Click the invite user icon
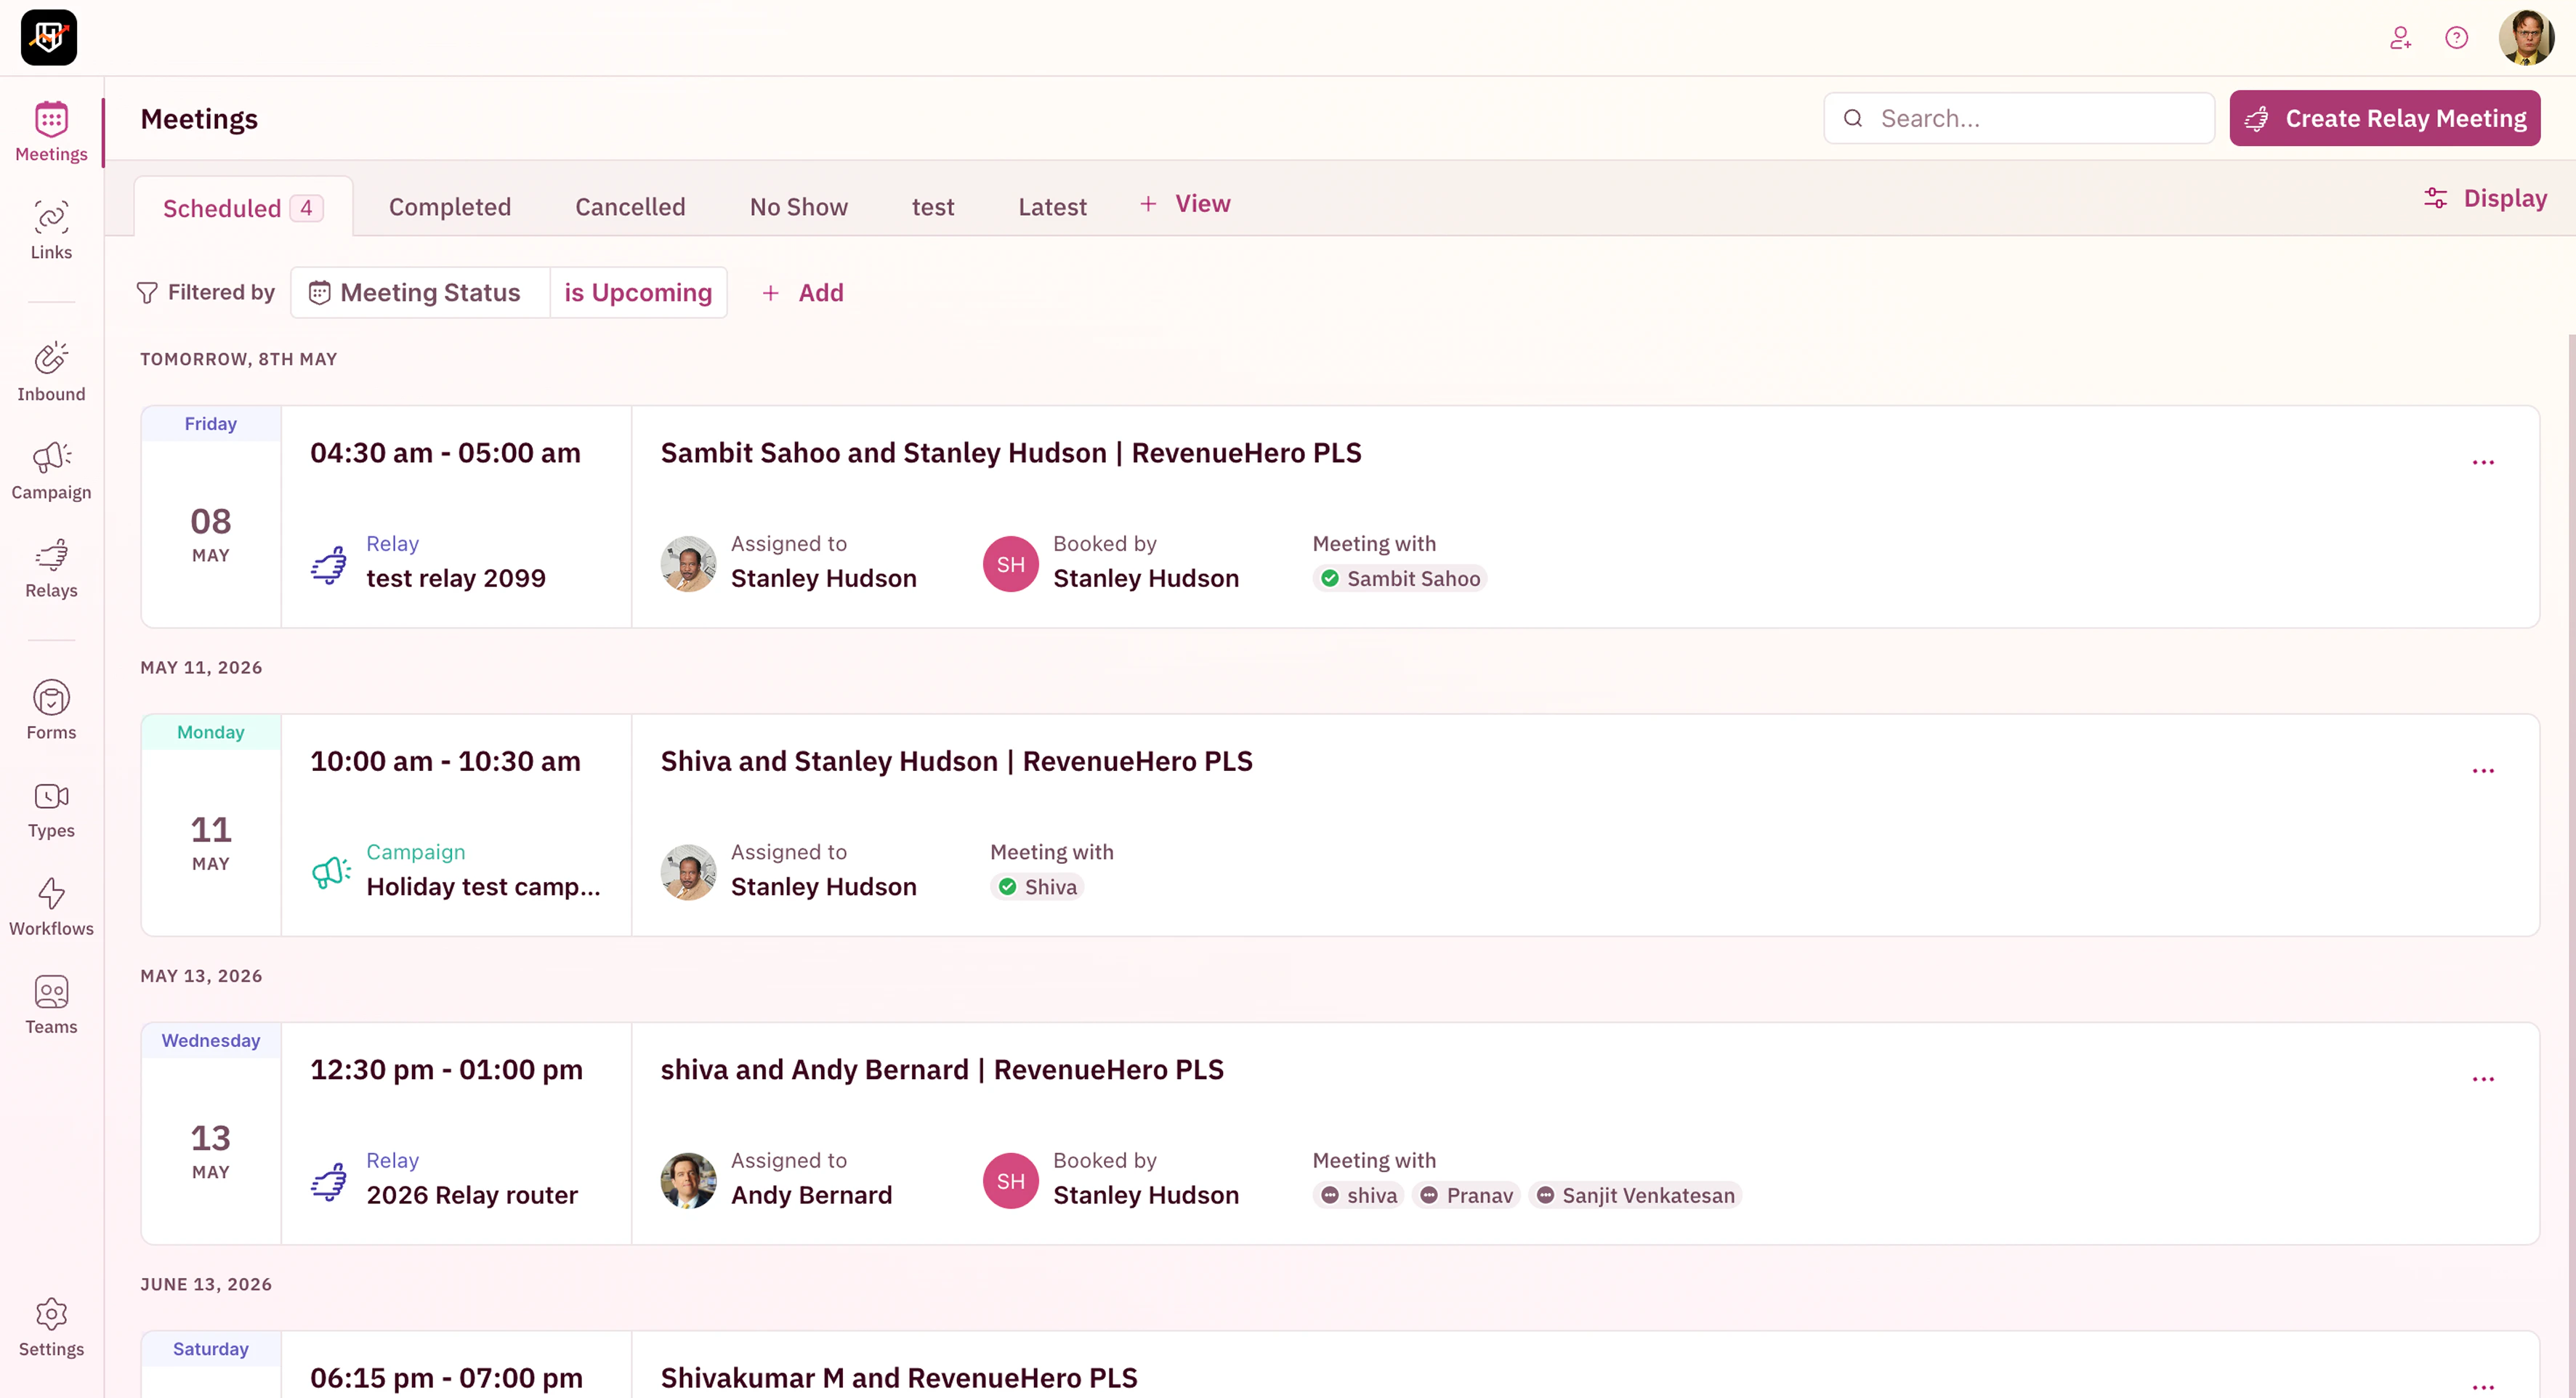Image resolution: width=2576 pixels, height=1398 pixels. coord(2400,38)
